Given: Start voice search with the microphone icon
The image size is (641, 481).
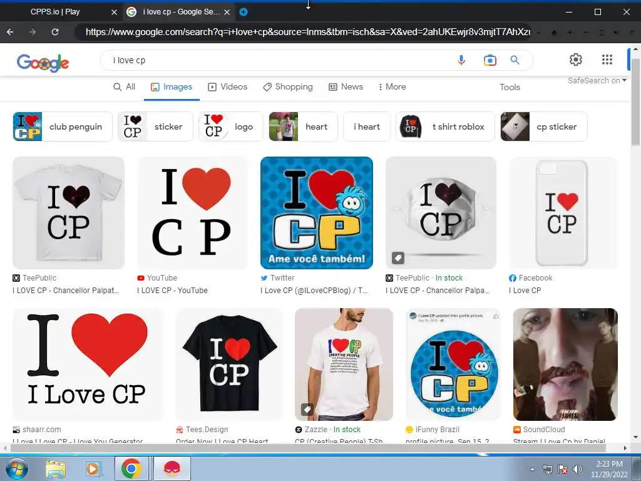Looking at the screenshot, I should coord(461,60).
